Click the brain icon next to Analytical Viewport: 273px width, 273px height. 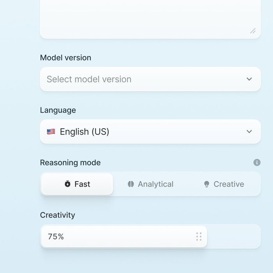131,184
